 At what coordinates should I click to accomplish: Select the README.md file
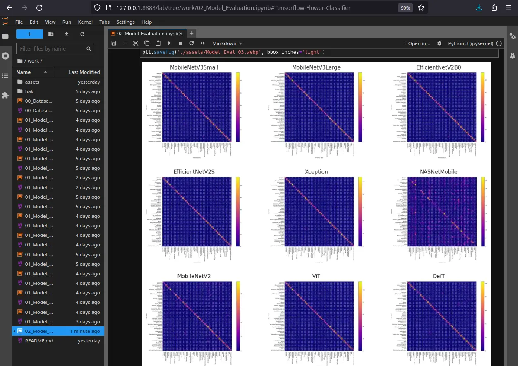(58, 341)
